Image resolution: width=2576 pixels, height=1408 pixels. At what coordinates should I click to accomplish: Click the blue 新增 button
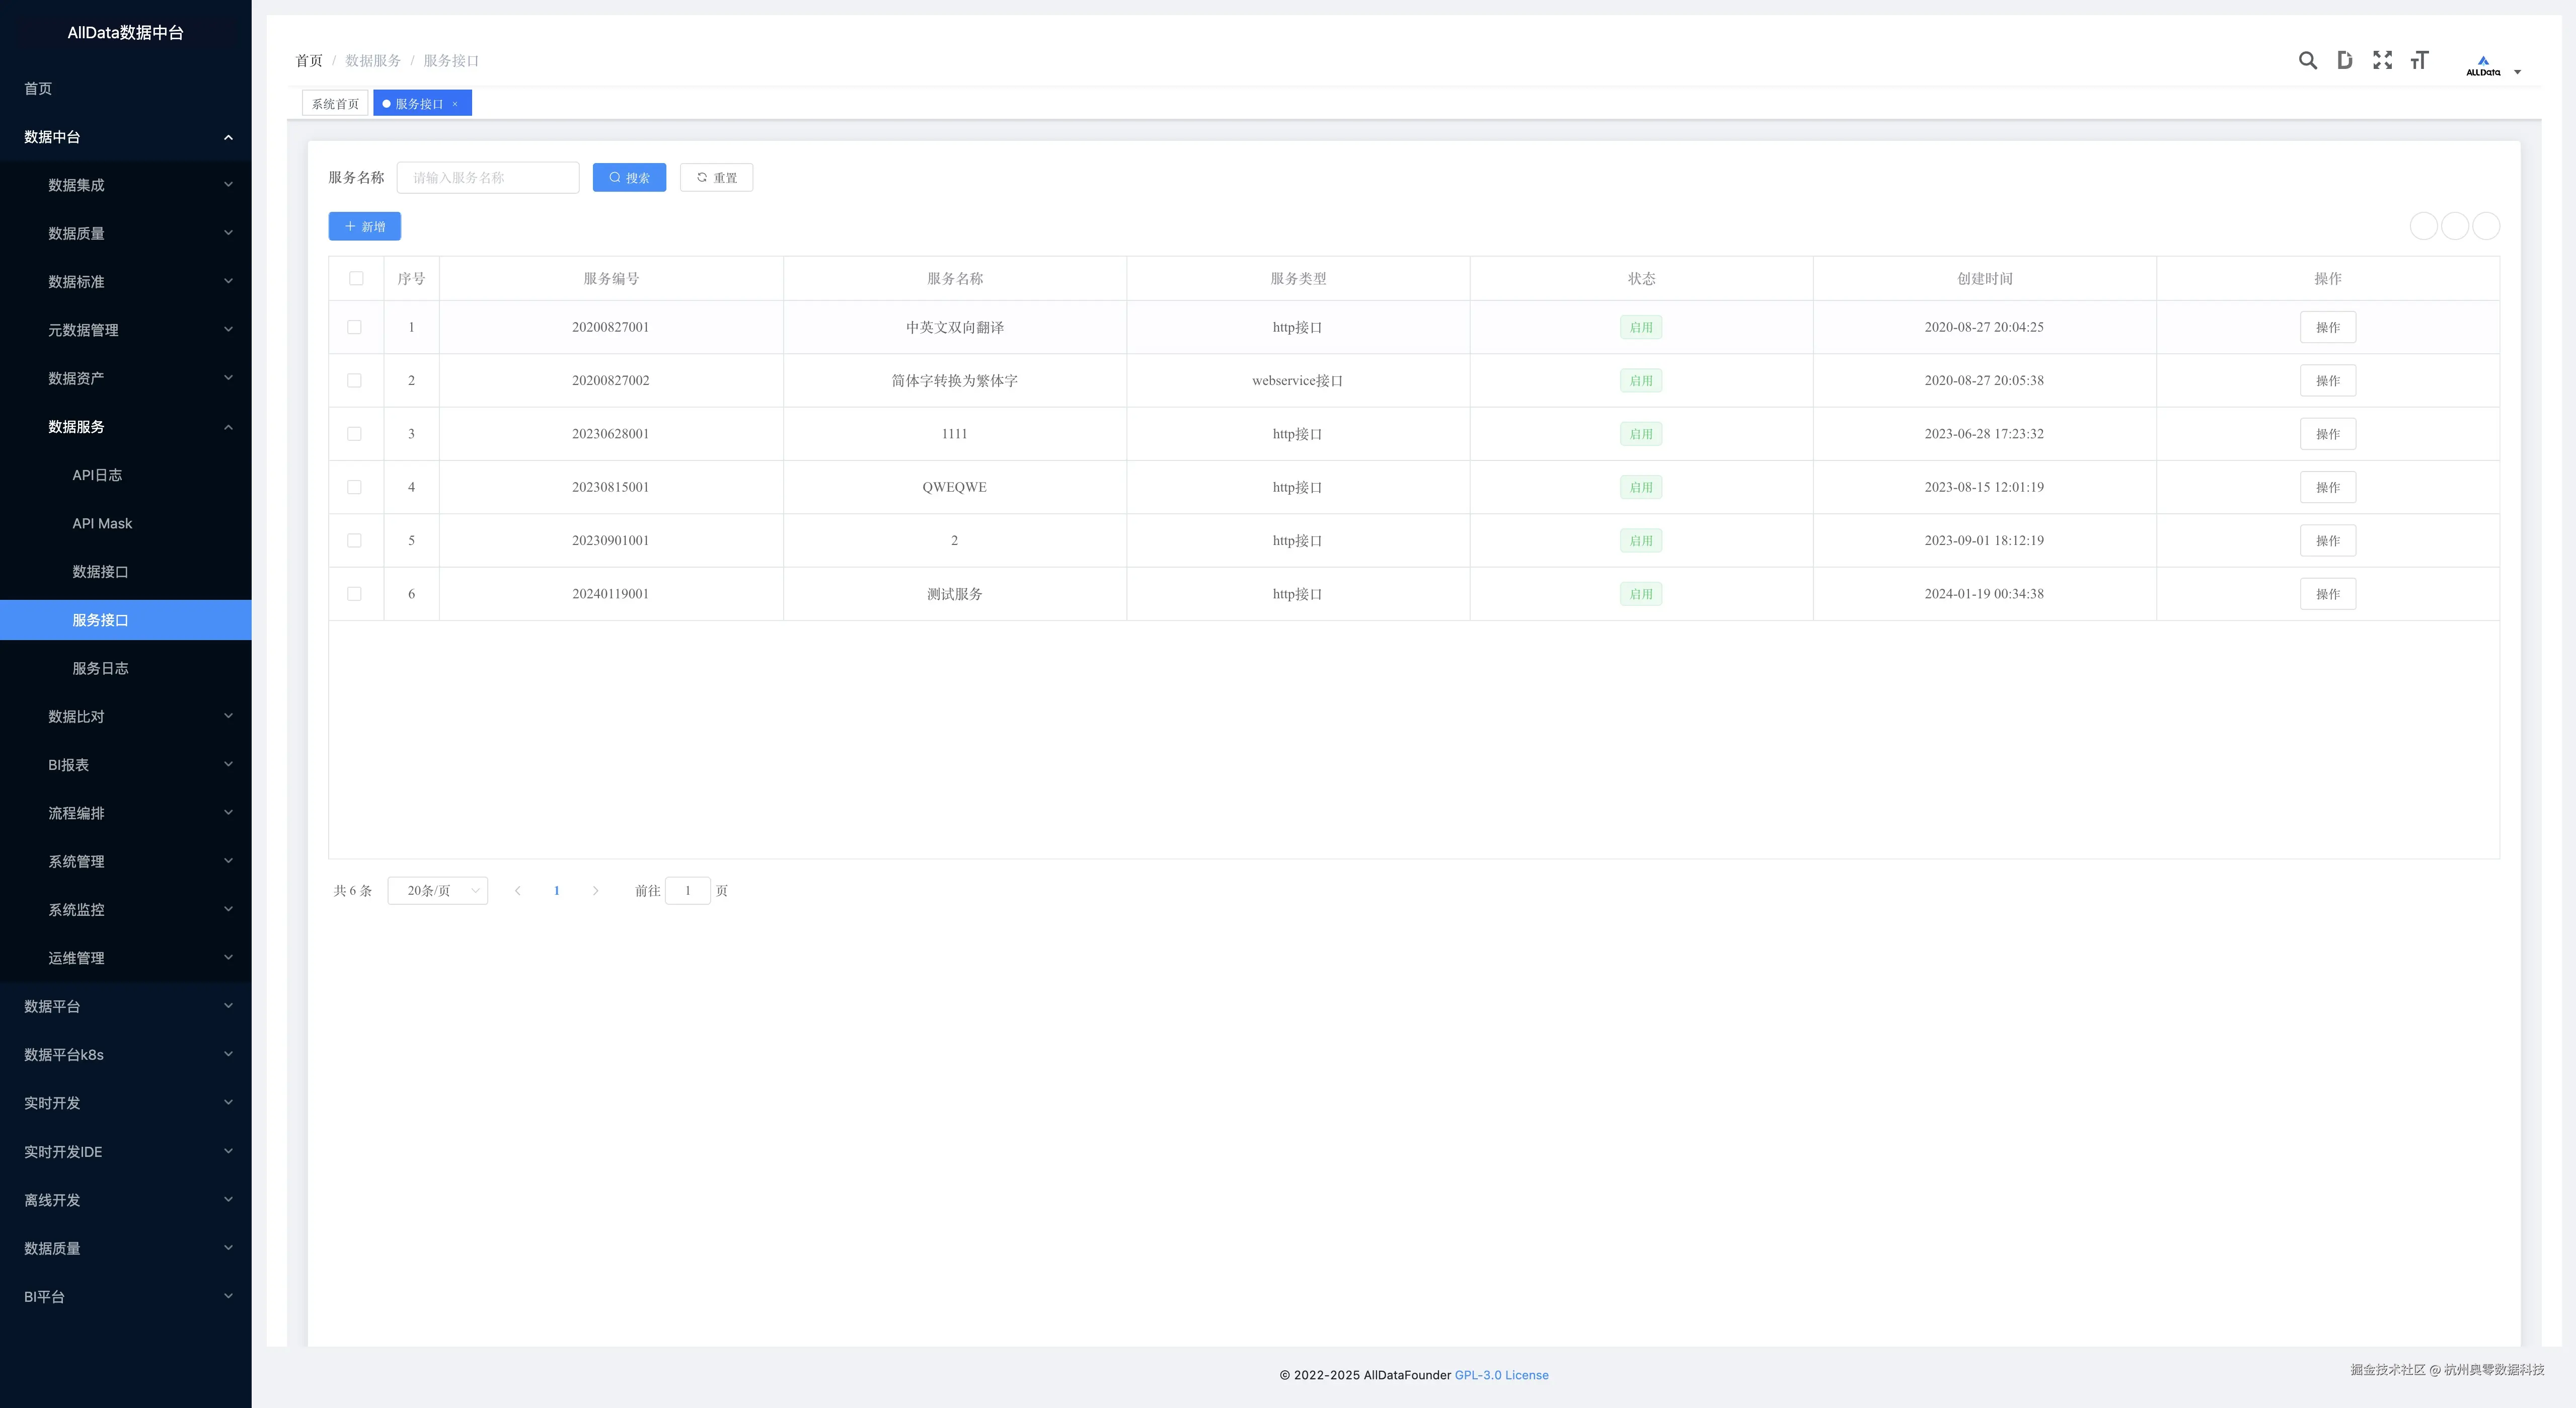tap(364, 227)
